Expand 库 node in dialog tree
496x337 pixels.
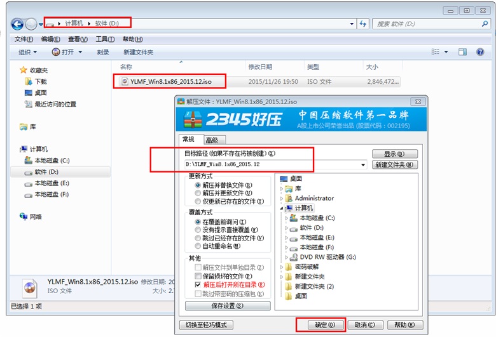pos(282,188)
